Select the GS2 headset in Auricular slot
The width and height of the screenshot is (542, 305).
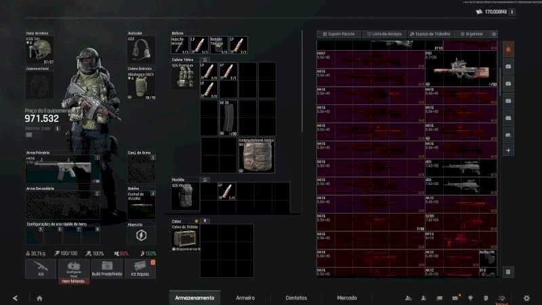click(142, 50)
